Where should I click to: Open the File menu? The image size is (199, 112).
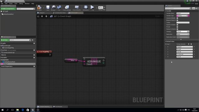pos(2,3)
